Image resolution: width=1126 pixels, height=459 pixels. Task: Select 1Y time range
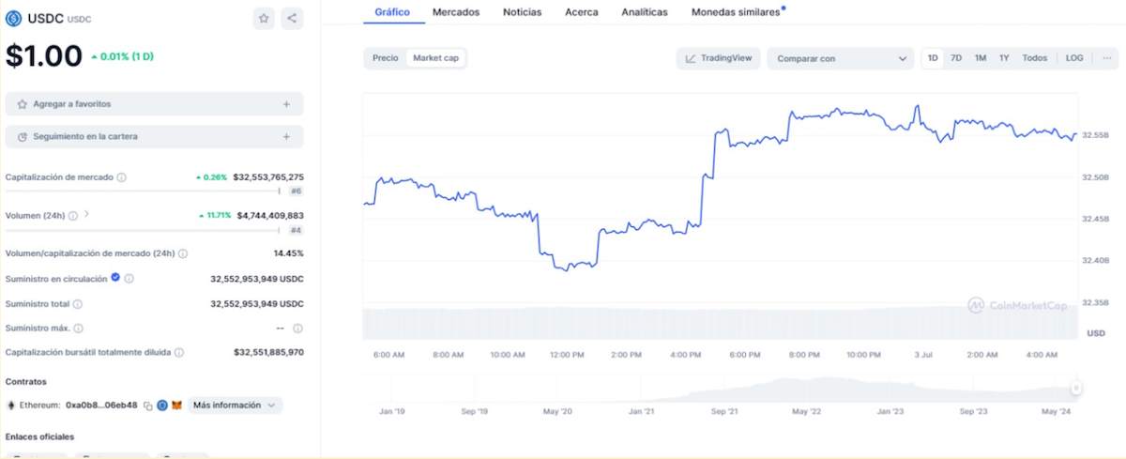[1004, 58]
